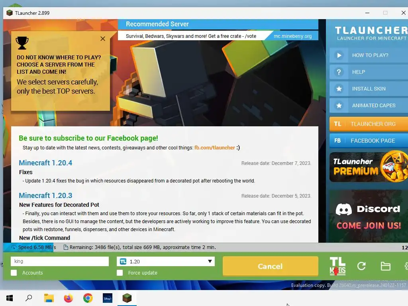Click the question mark icon beside Help
The width and height of the screenshot is (408, 306).
pyautogui.click(x=339, y=72)
